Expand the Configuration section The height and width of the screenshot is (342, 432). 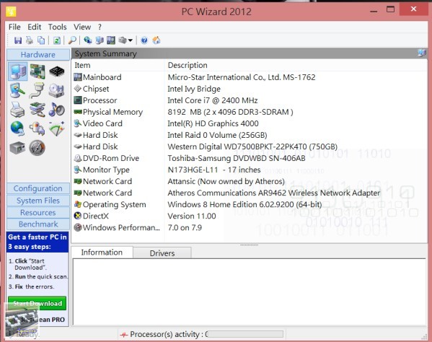(38, 188)
